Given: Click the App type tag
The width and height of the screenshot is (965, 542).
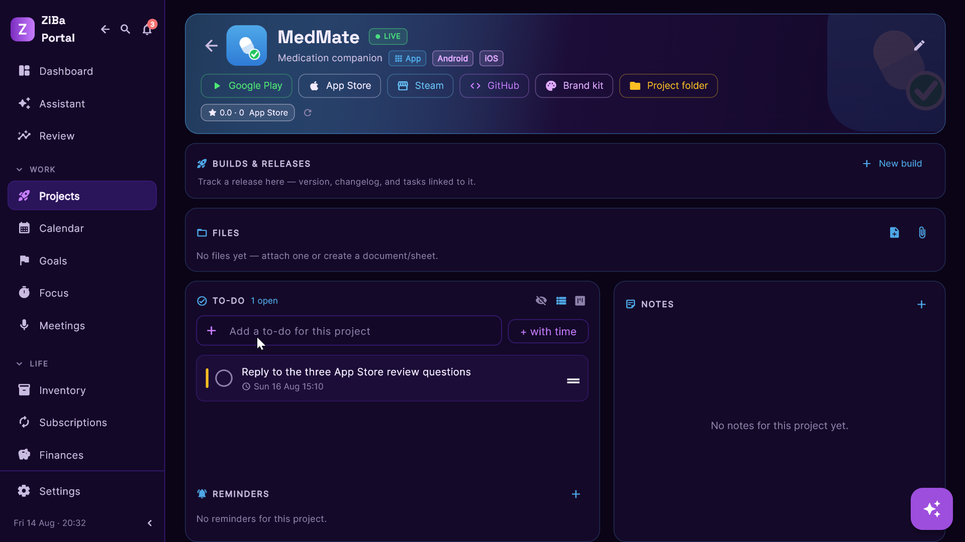Looking at the screenshot, I should 408,59.
